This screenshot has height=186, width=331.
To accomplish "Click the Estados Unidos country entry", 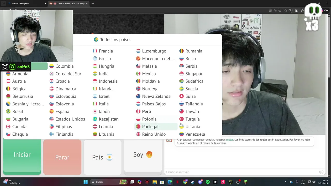I will (67, 119).
